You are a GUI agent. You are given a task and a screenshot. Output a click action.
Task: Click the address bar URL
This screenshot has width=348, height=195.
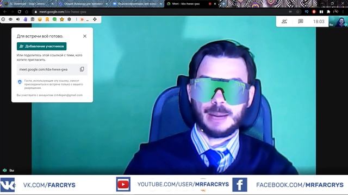(x=63, y=12)
